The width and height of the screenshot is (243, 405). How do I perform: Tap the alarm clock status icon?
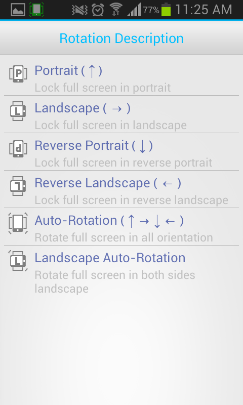(98, 10)
